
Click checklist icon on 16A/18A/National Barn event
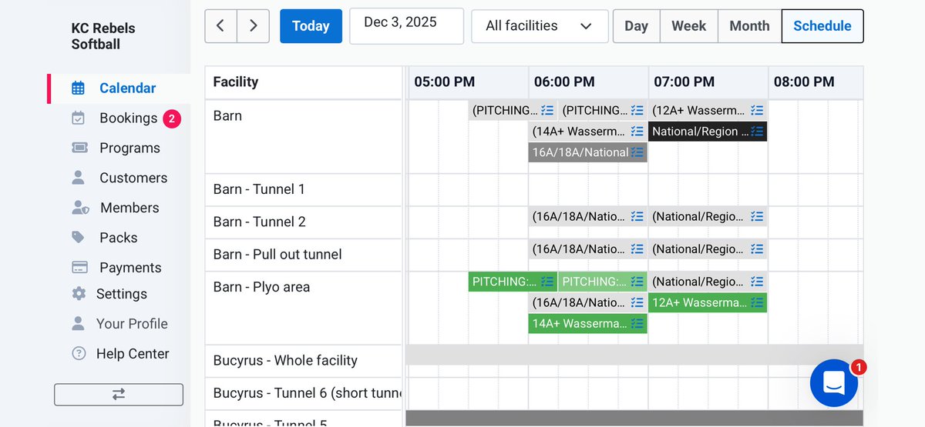click(637, 152)
